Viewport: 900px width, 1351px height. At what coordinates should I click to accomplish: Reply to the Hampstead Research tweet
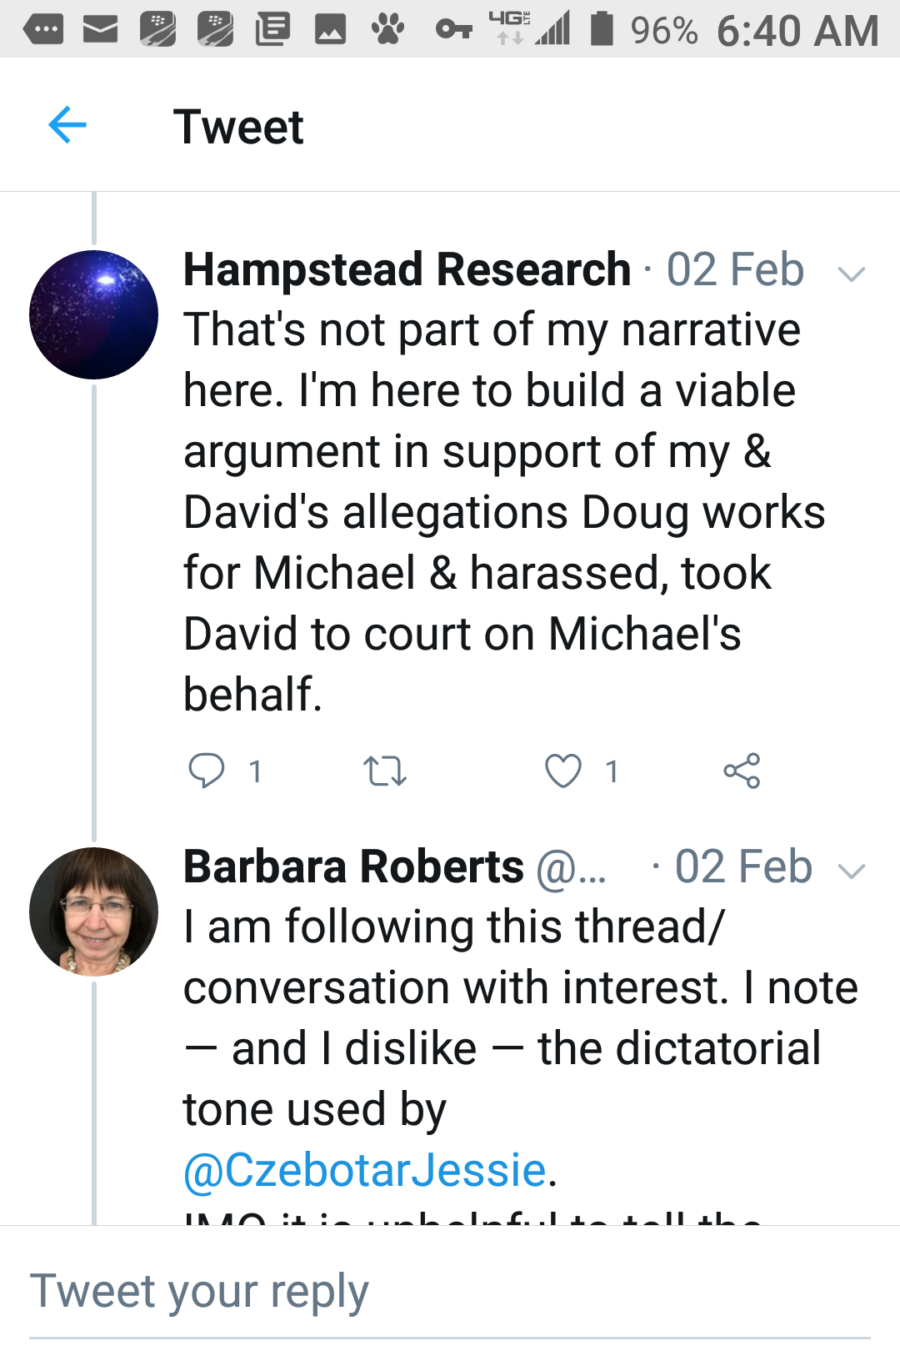pyautogui.click(x=206, y=771)
